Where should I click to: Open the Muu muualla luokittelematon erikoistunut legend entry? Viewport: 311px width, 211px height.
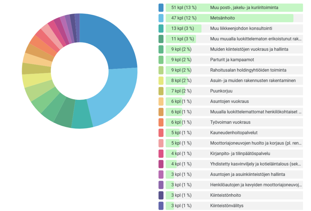click(x=255, y=39)
